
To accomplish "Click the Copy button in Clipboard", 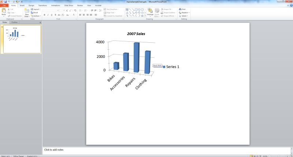I will [x=11, y=12].
